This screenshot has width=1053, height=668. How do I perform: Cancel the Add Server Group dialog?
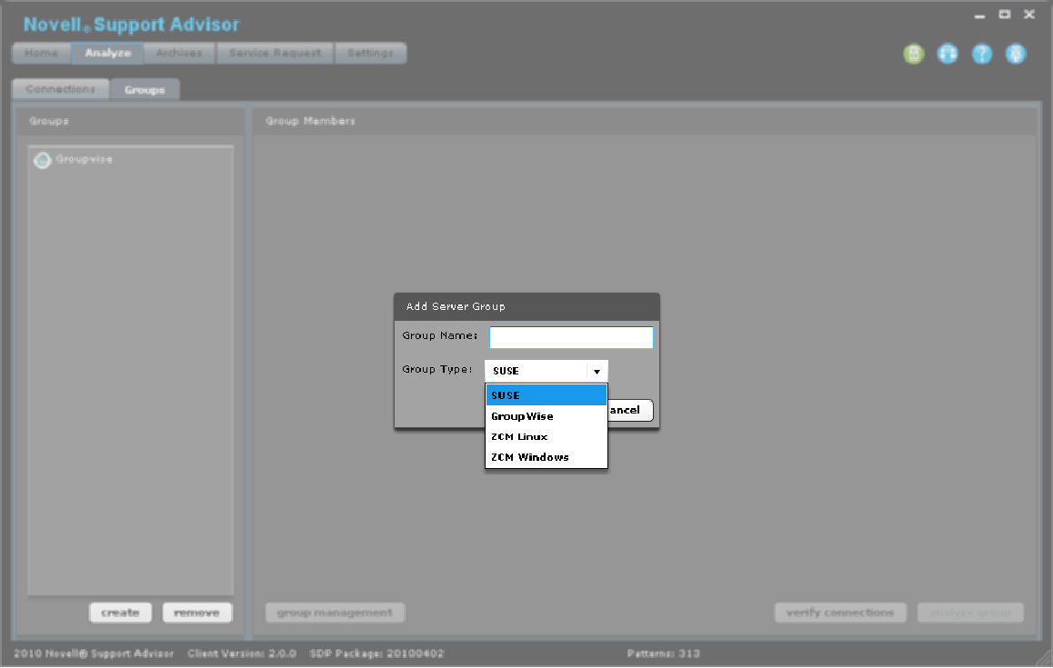coord(630,410)
